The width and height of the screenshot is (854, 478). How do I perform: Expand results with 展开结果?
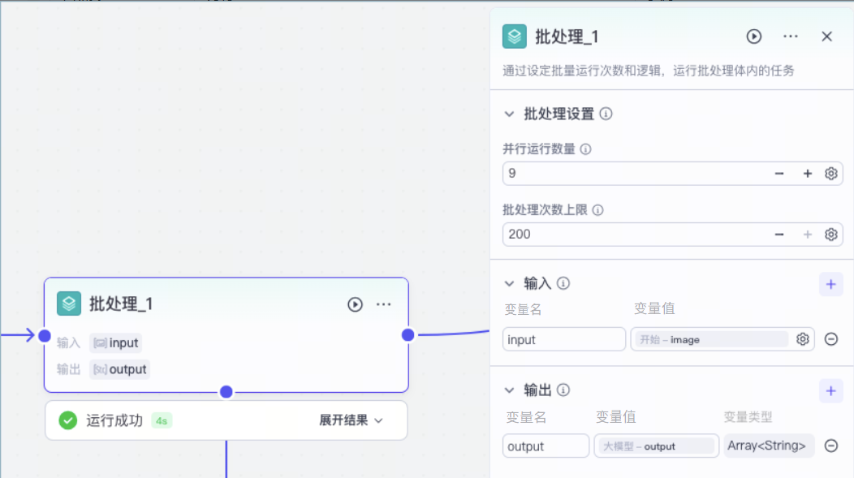click(x=352, y=420)
